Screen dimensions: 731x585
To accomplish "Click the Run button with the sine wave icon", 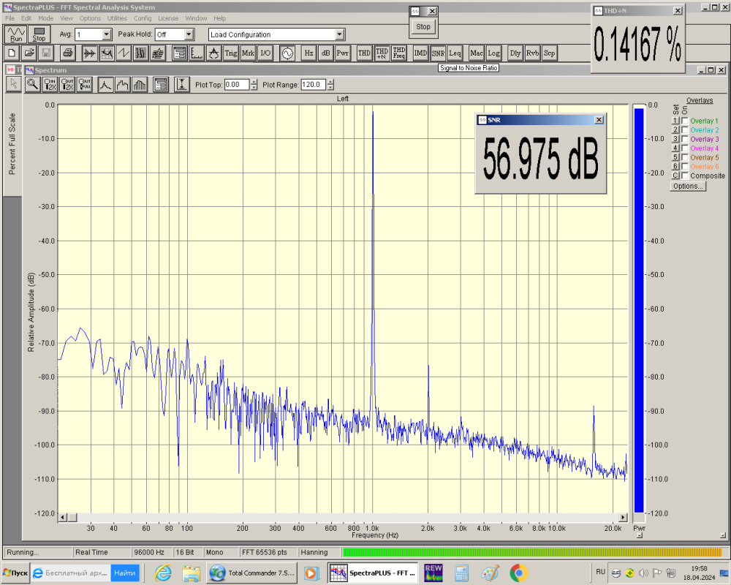I will [x=15, y=34].
